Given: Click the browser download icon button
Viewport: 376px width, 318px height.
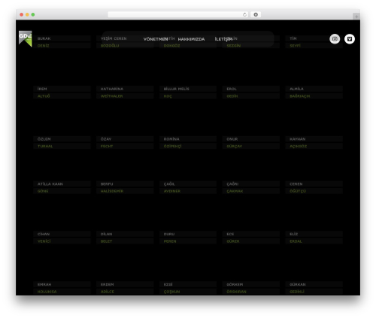Looking at the screenshot, I should pos(256,14).
